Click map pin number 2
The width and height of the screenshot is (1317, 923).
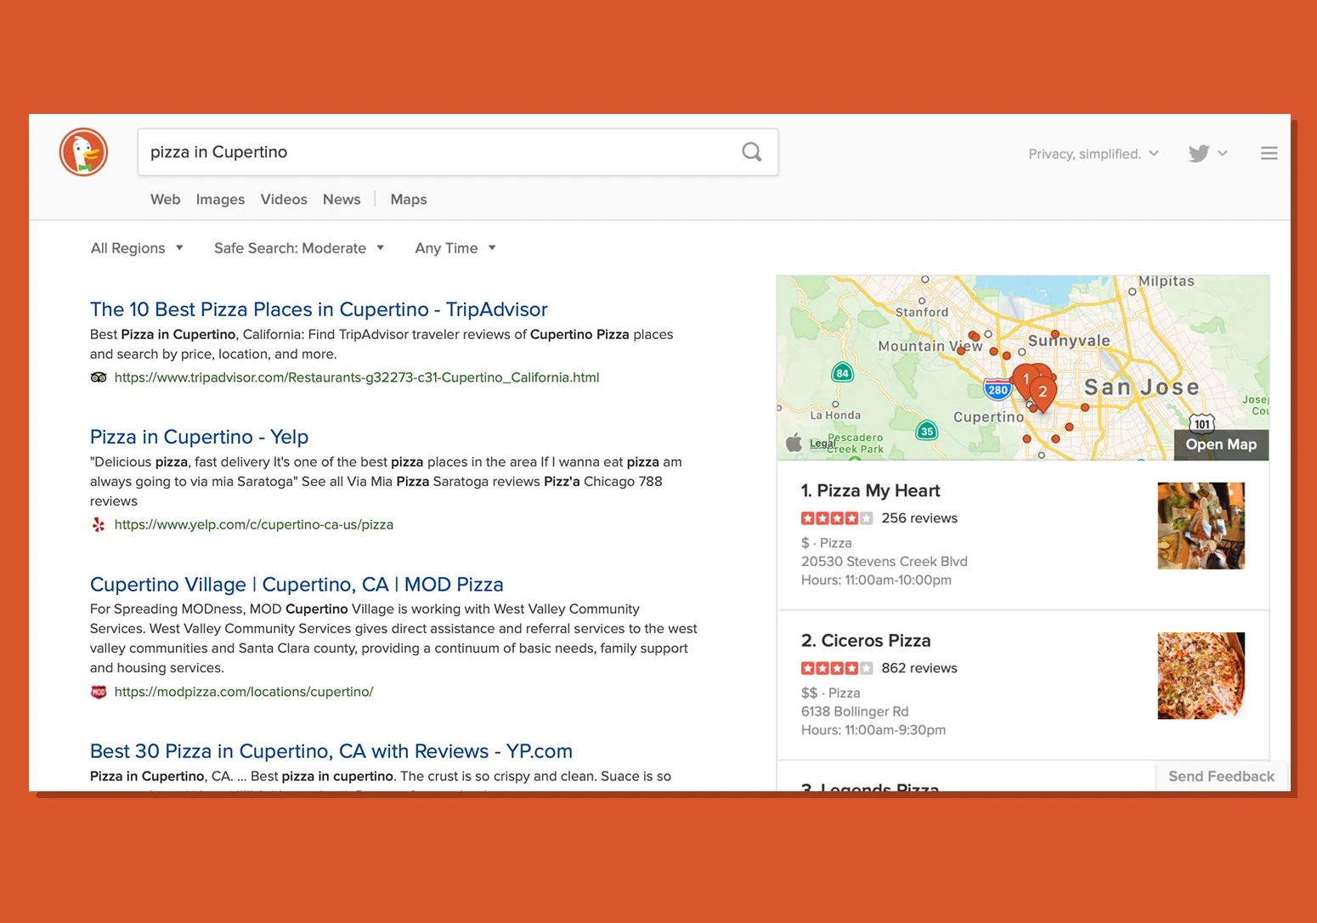pyautogui.click(x=1043, y=393)
